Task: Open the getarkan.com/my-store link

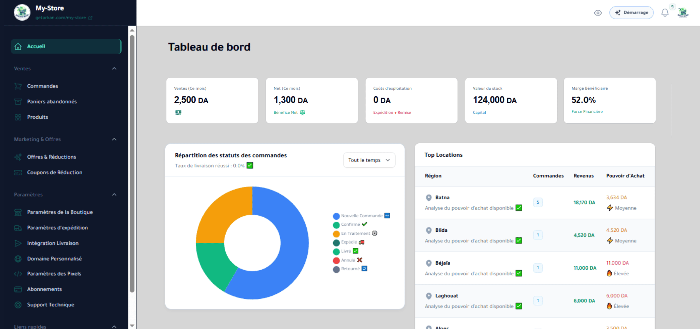Action: pyautogui.click(x=61, y=18)
